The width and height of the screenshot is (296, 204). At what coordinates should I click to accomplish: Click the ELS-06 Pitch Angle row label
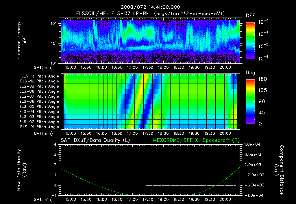pyautogui.click(x=39, y=101)
